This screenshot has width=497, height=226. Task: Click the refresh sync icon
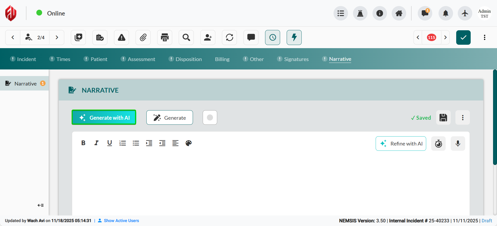coord(229,37)
